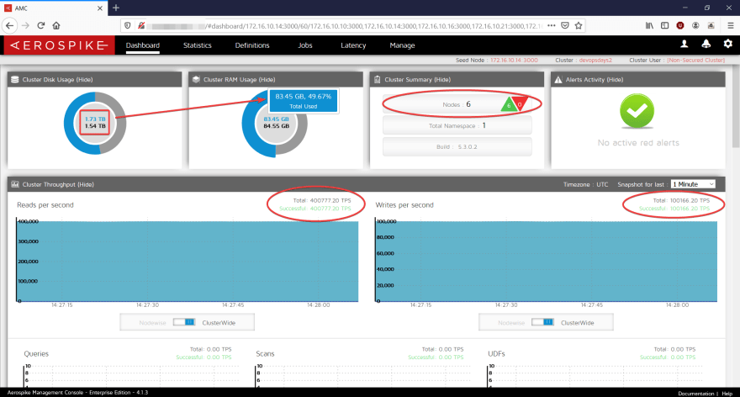This screenshot has width=740, height=397.
Task: Click the Cluster Throughput chart icon
Action: coord(14,184)
